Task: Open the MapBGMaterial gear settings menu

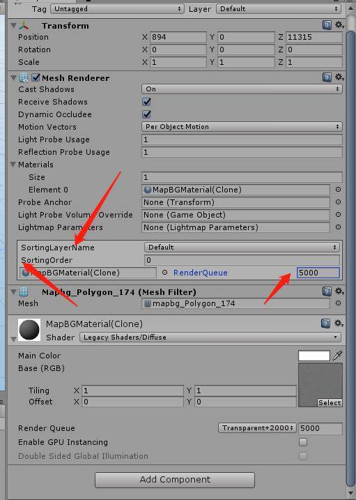Action: [339, 324]
